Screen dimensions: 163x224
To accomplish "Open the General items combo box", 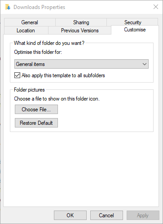I will click(x=81, y=64).
